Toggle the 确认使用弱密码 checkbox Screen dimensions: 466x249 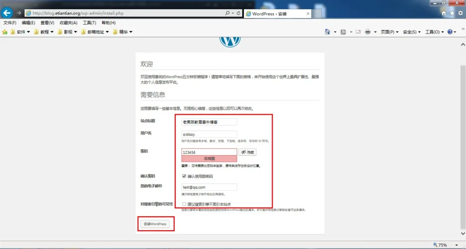(184, 176)
